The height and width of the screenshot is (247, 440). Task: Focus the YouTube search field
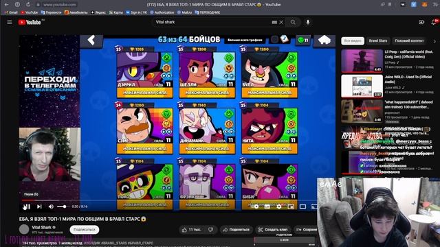click(x=212, y=22)
